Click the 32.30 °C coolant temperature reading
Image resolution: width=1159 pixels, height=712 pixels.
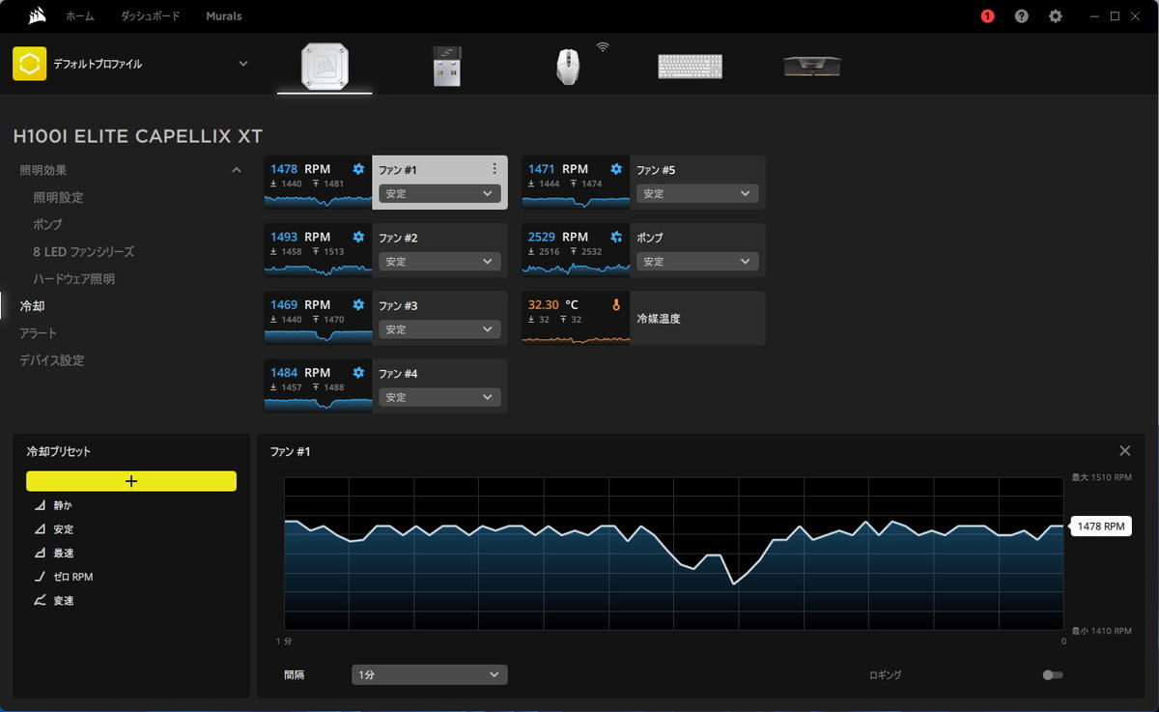click(x=553, y=304)
